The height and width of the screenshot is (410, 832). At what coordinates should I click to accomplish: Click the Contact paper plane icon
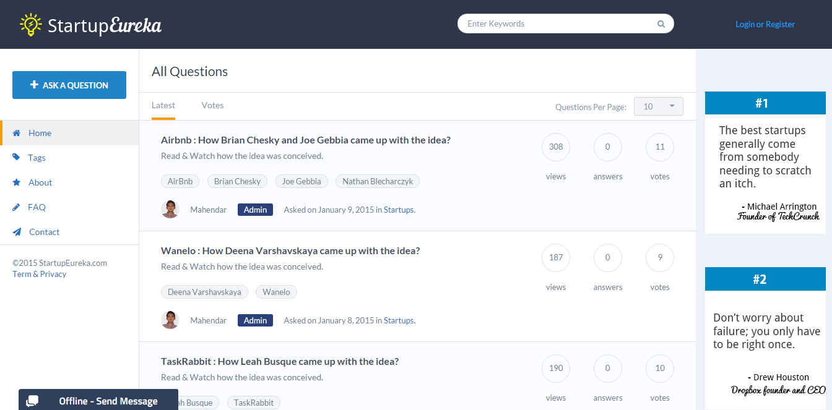click(17, 232)
